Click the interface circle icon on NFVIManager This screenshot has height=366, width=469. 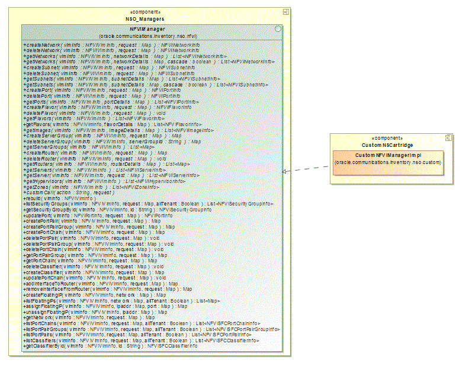(x=278, y=28)
